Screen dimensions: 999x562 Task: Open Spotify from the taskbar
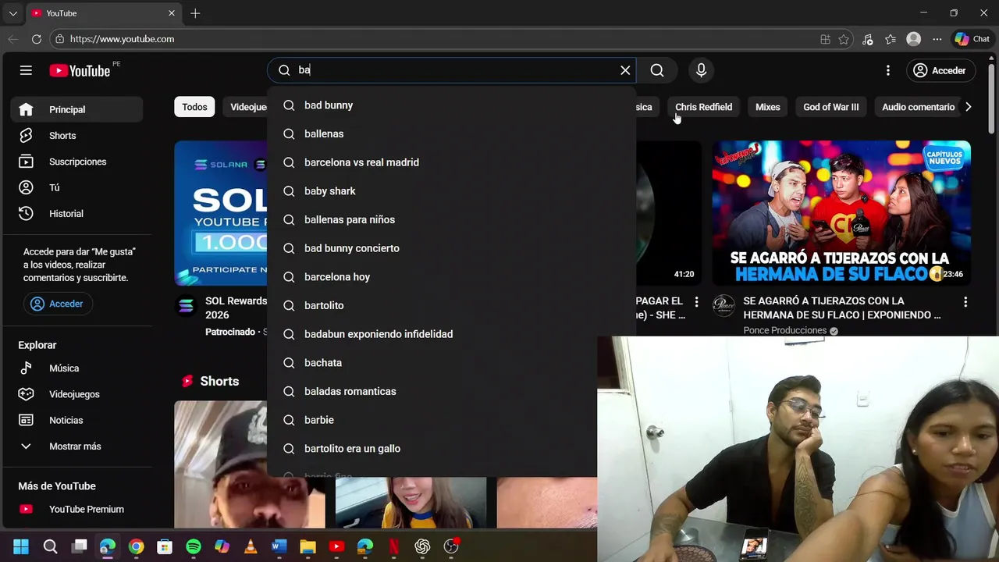click(x=194, y=546)
